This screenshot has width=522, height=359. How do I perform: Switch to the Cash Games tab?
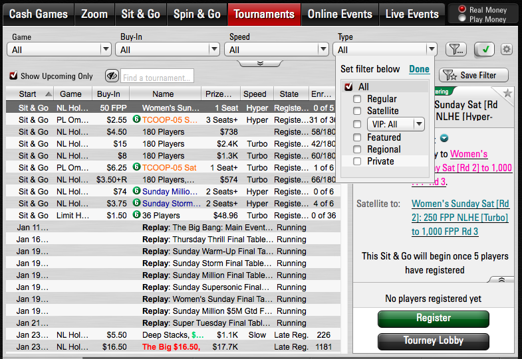[39, 14]
